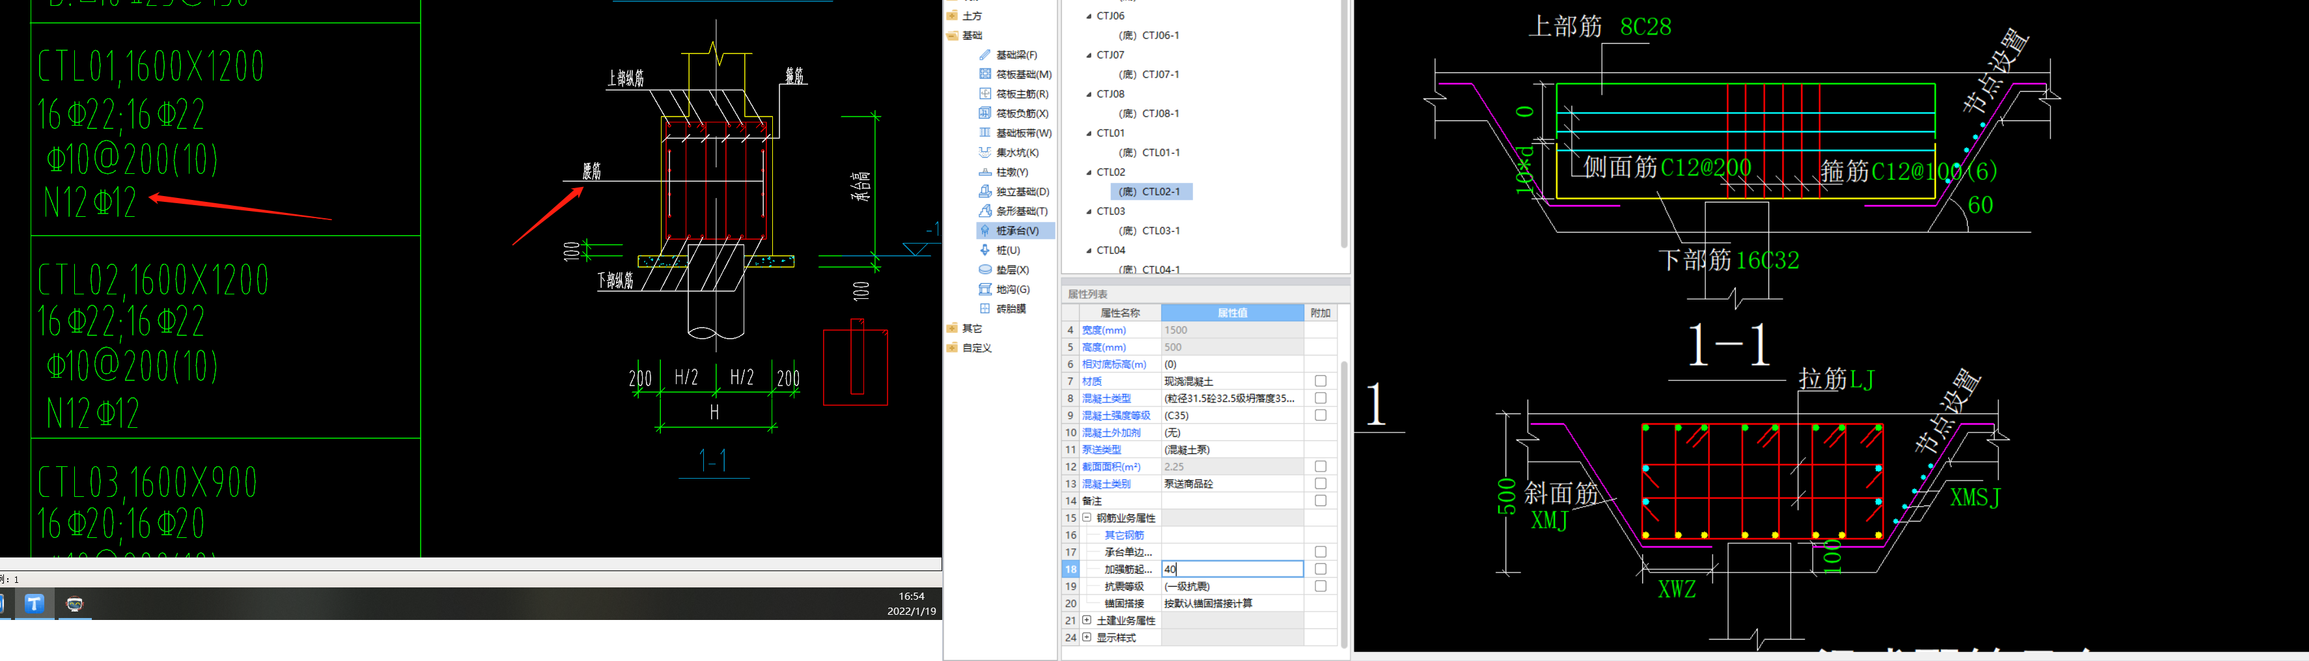Tick the 附加 checkbox for 截面面积

(1321, 466)
